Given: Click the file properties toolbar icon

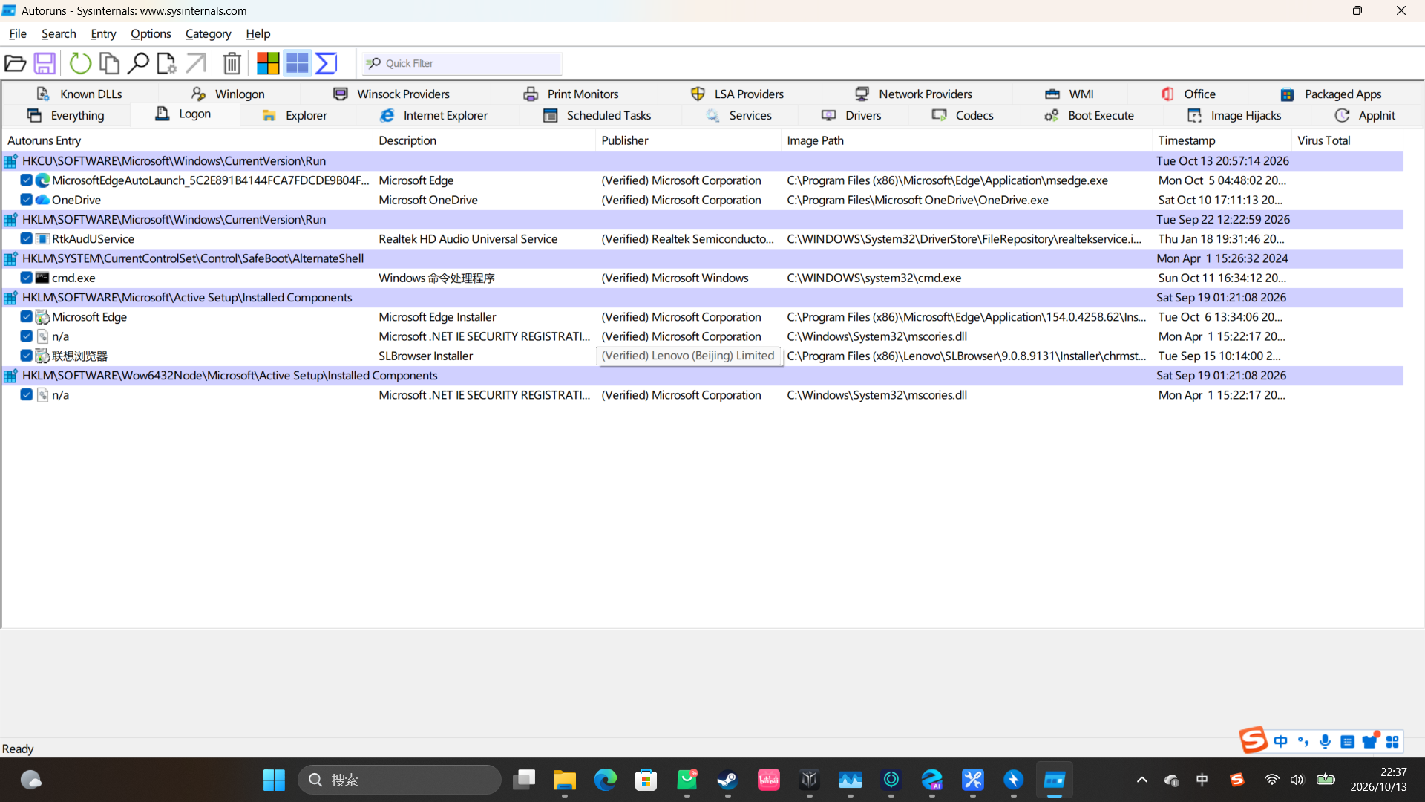Looking at the screenshot, I should click(166, 63).
